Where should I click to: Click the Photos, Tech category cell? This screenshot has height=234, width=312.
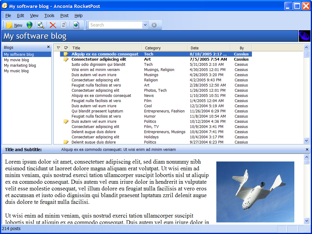coord(155,90)
